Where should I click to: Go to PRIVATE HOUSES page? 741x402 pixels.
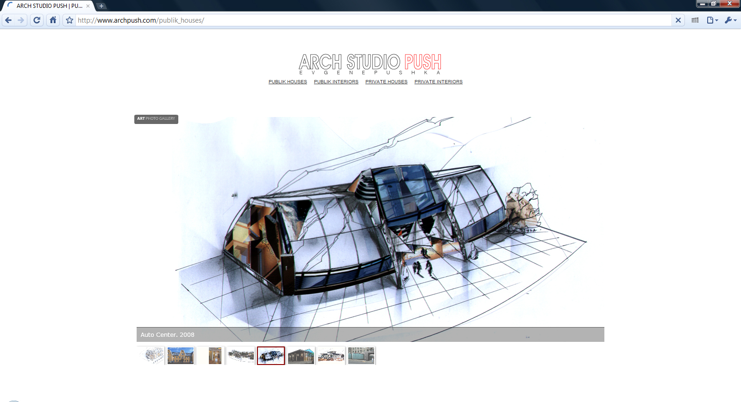pos(386,82)
